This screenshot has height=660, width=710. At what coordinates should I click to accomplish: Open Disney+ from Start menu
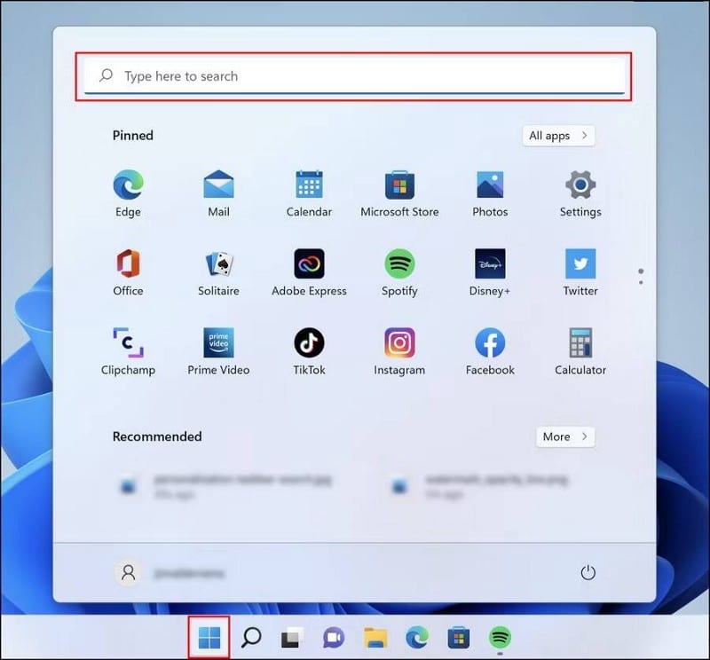pos(489,263)
